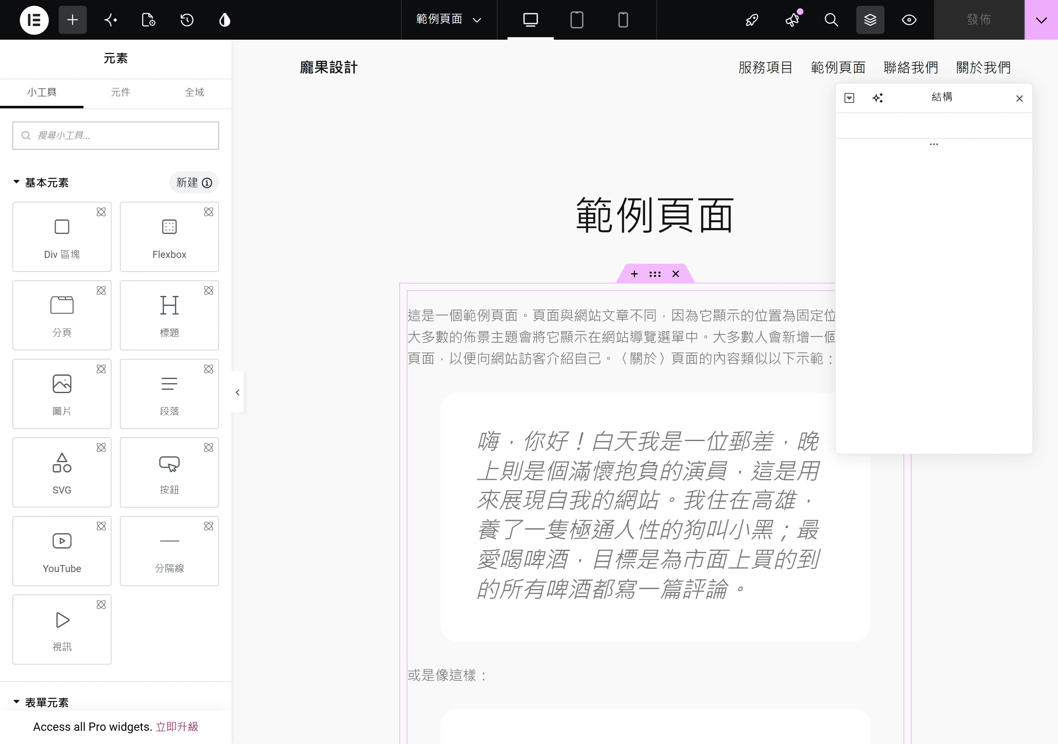Open page settings document icon
Viewport: 1058px width, 744px height.
[x=148, y=20]
